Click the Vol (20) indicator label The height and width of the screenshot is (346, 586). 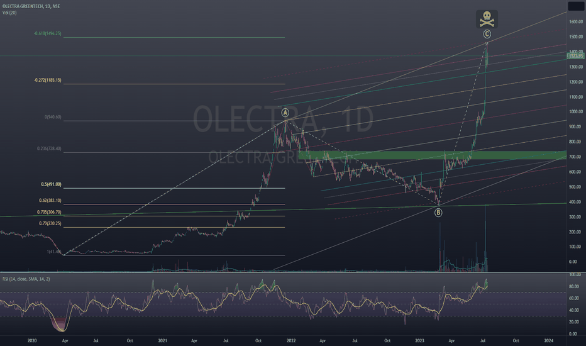(9, 13)
